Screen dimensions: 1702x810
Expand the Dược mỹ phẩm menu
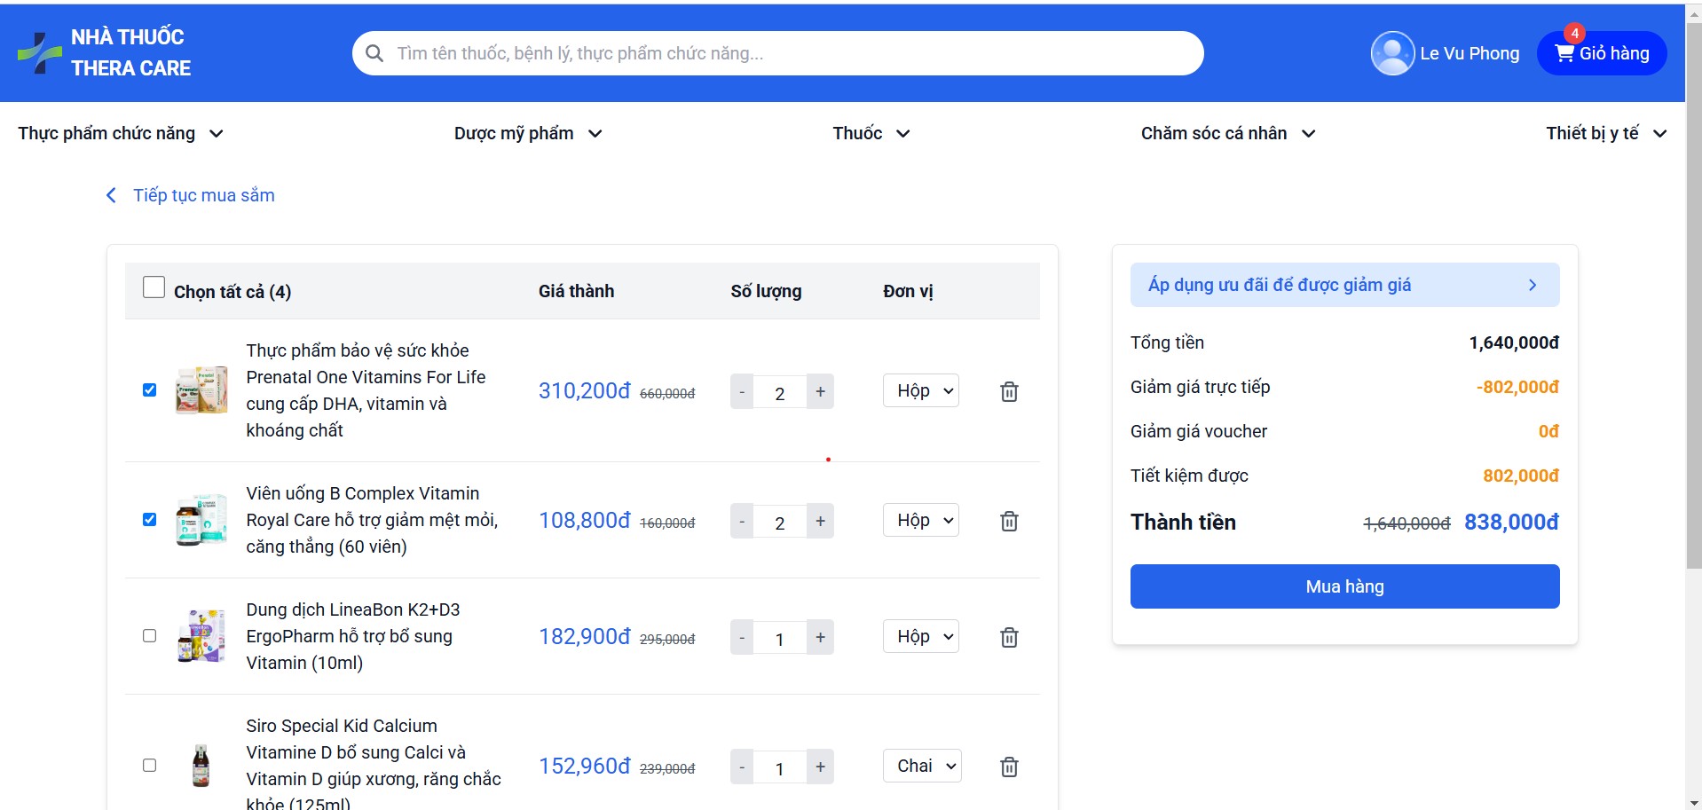(529, 133)
